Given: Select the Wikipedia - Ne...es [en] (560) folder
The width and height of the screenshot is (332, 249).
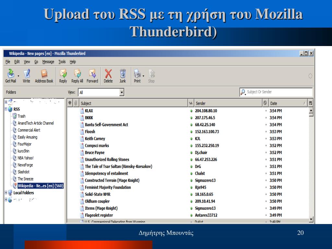Looking at the screenshot, I should pyautogui.click(x=40, y=186).
